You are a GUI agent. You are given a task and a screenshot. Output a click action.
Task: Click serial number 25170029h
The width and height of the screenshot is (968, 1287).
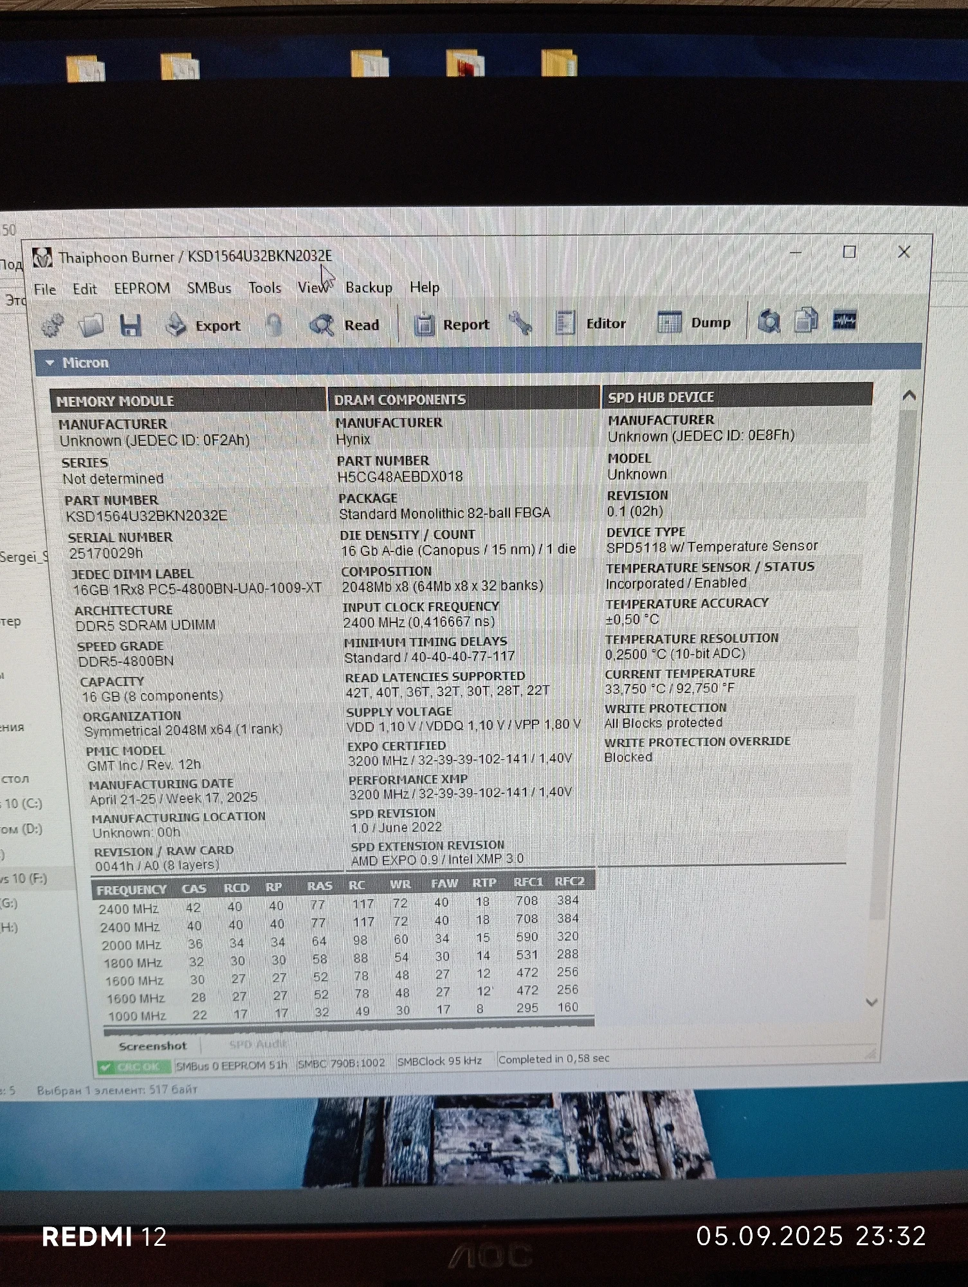pos(106,553)
